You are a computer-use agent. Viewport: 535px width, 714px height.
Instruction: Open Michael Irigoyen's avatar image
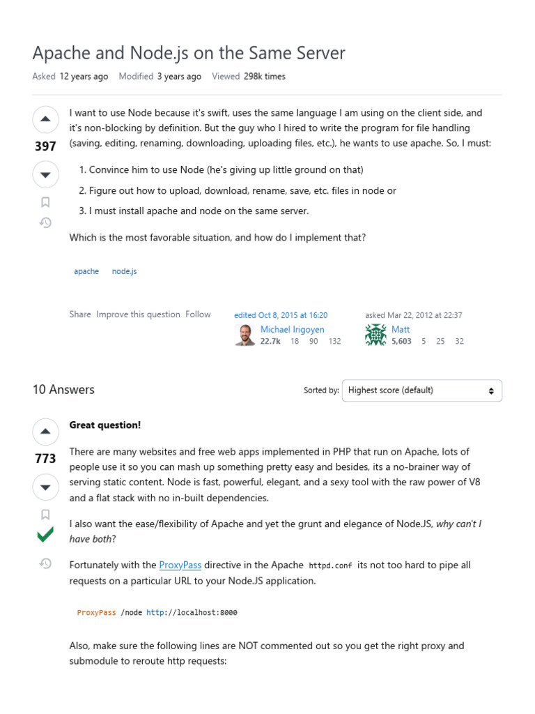coord(245,335)
